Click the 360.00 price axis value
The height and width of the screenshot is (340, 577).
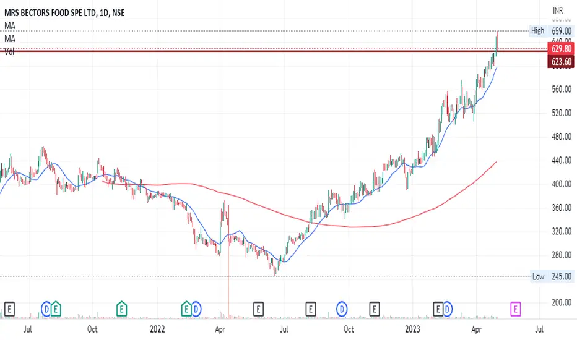[x=562, y=208]
